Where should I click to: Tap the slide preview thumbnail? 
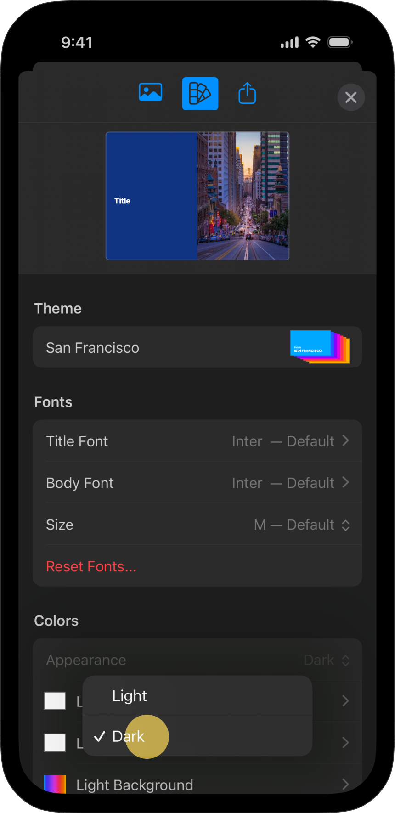[197, 196]
